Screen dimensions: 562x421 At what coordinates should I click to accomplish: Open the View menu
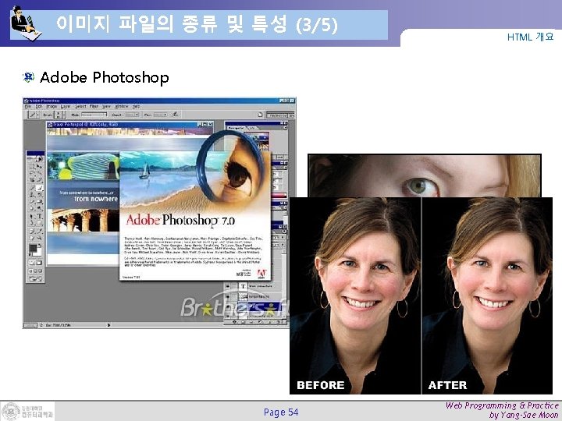(106, 106)
